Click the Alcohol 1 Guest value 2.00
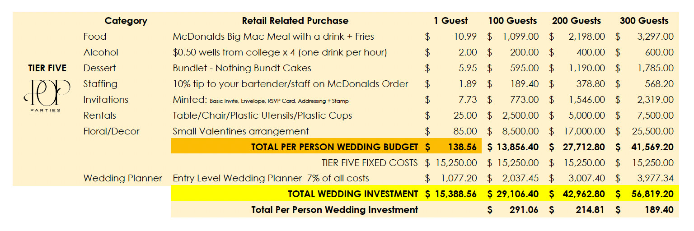694x231 pixels. pyautogui.click(x=468, y=52)
